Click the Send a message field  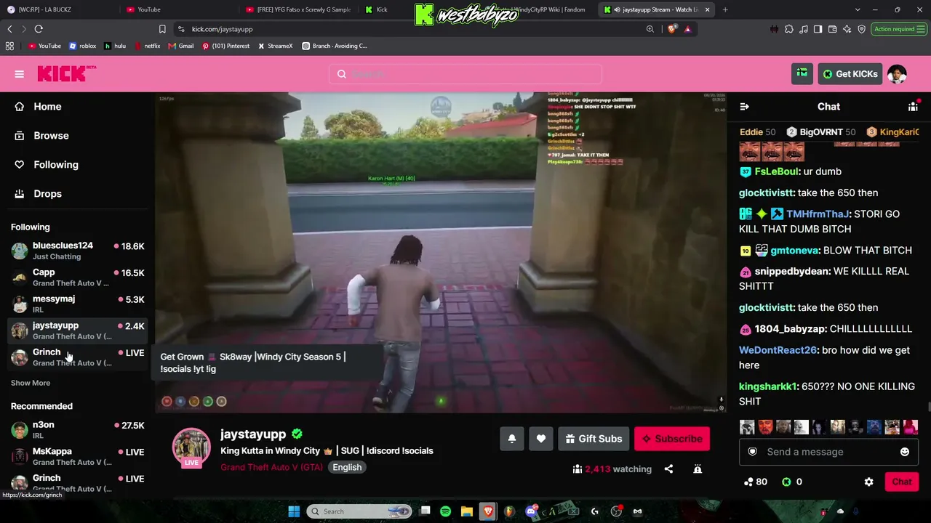click(828, 452)
